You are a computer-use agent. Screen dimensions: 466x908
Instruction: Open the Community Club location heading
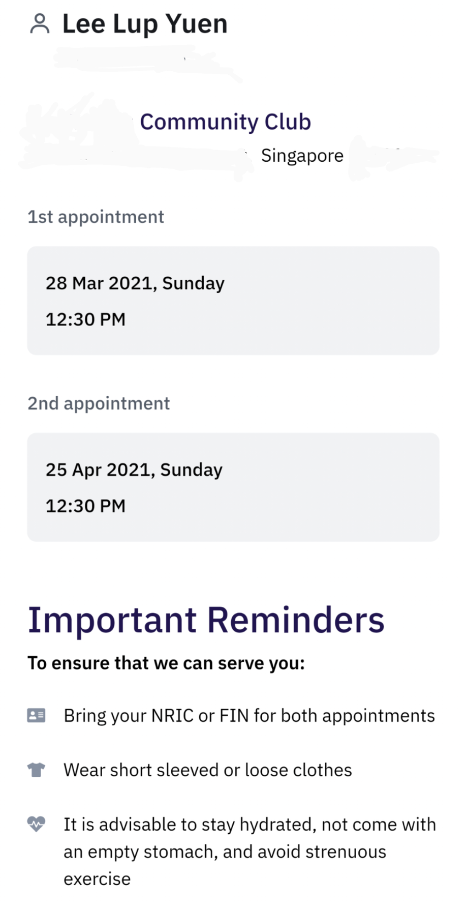[x=225, y=122]
